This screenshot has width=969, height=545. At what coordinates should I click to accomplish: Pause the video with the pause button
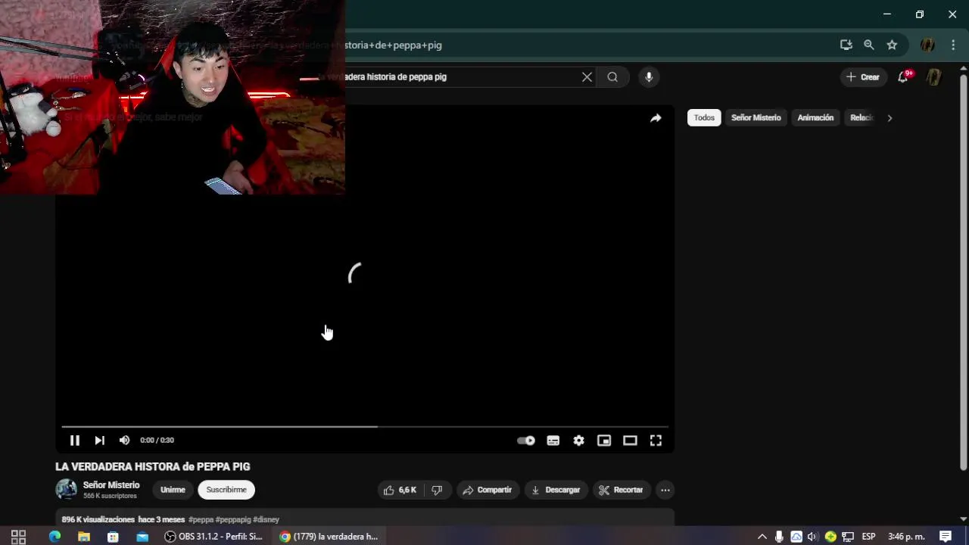pos(74,441)
